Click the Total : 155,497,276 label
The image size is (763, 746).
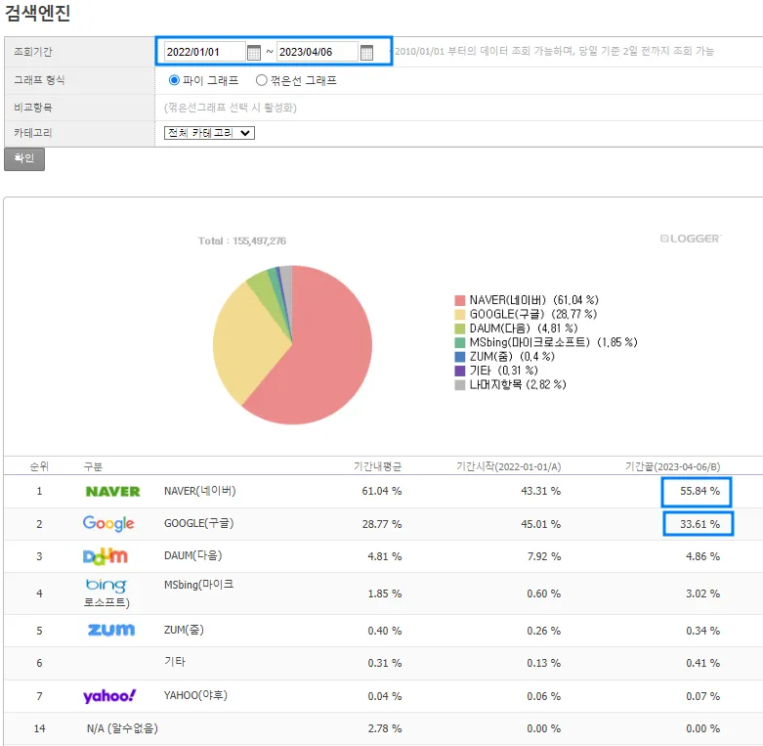tap(242, 241)
